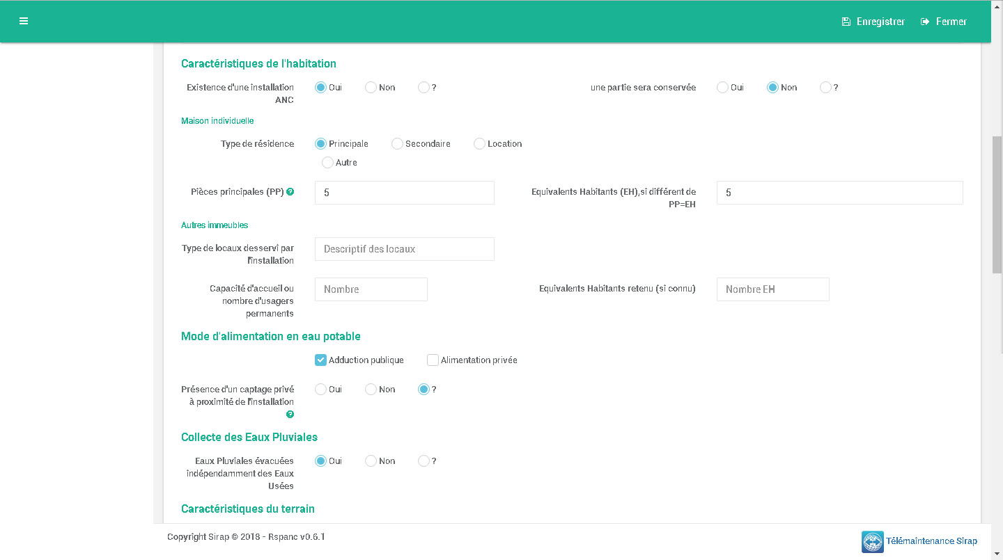Viewport: 1003px width, 560px height.
Task: Select Non for une partie sera conservée
Action: (772, 88)
